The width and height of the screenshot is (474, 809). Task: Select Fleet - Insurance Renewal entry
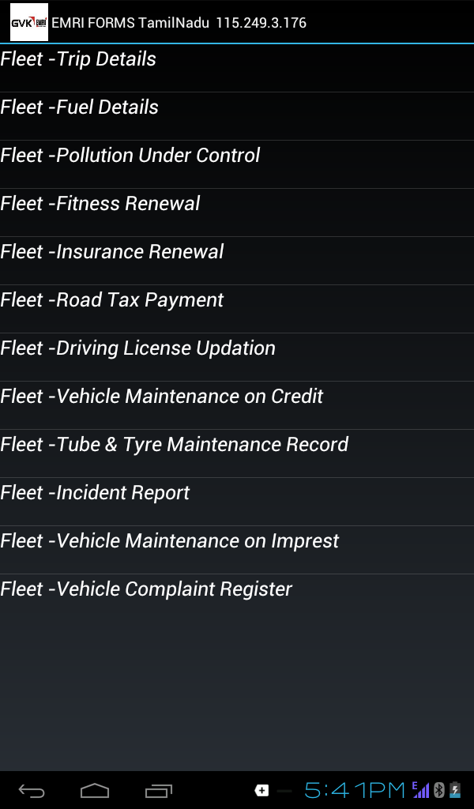(x=112, y=252)
